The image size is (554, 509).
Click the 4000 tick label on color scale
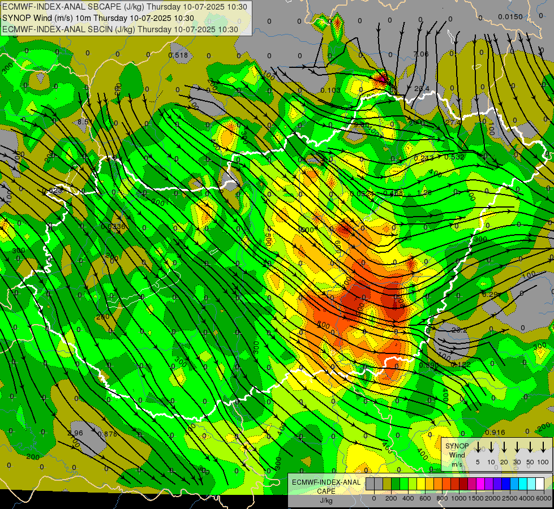[527, 498]
